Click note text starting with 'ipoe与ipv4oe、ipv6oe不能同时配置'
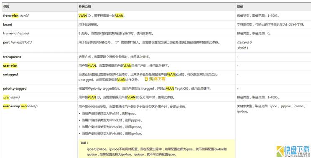This screenshot has width=311, height=158. 157,152
